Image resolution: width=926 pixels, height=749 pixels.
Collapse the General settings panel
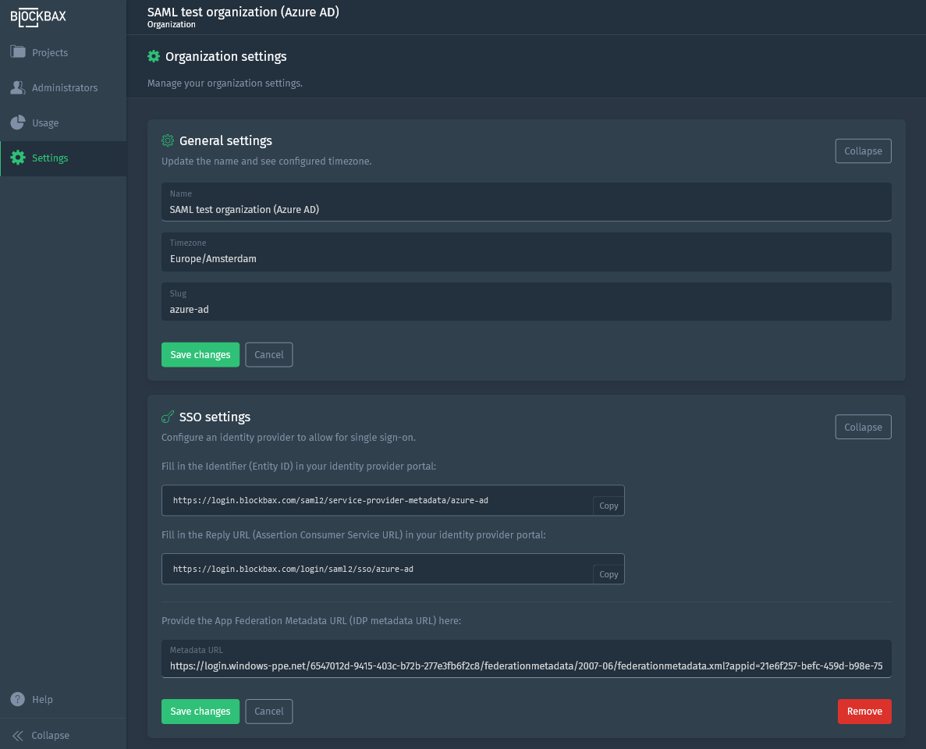point(863,151)
